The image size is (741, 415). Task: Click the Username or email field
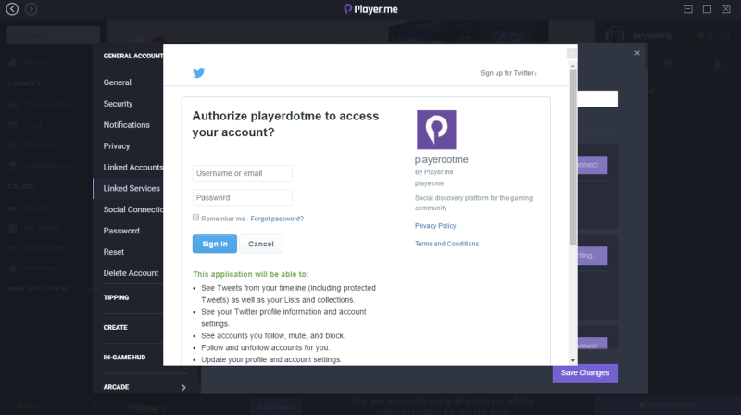[x=243, y=173]
